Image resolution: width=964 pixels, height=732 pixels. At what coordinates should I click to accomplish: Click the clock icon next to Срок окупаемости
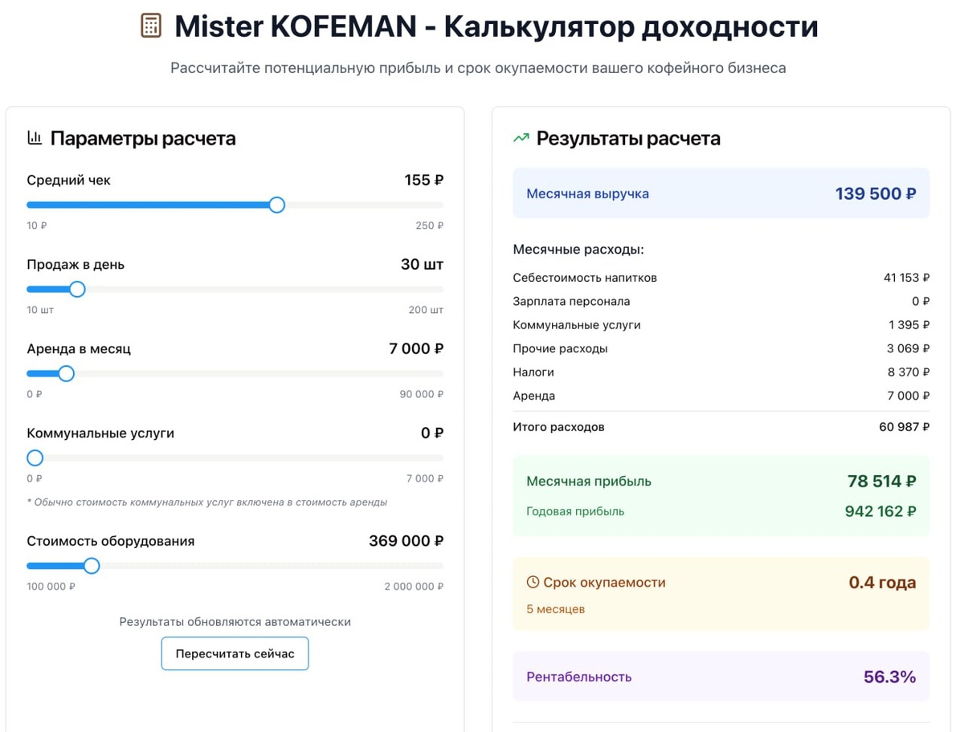click(533, 582)
